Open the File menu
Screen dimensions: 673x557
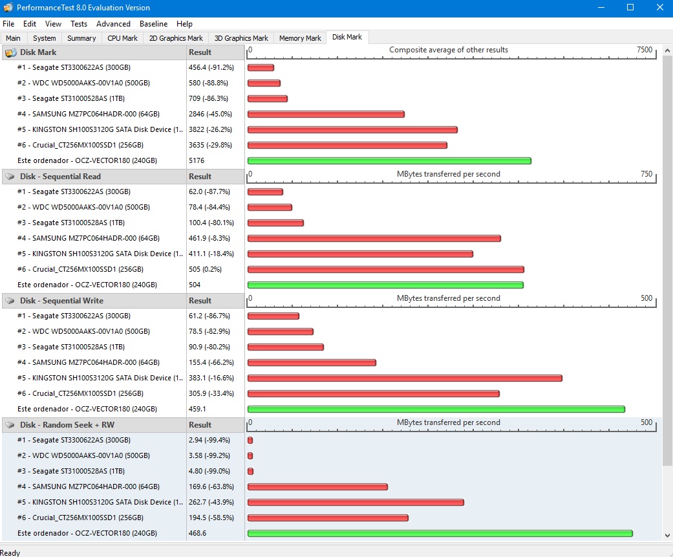[8, 24]
